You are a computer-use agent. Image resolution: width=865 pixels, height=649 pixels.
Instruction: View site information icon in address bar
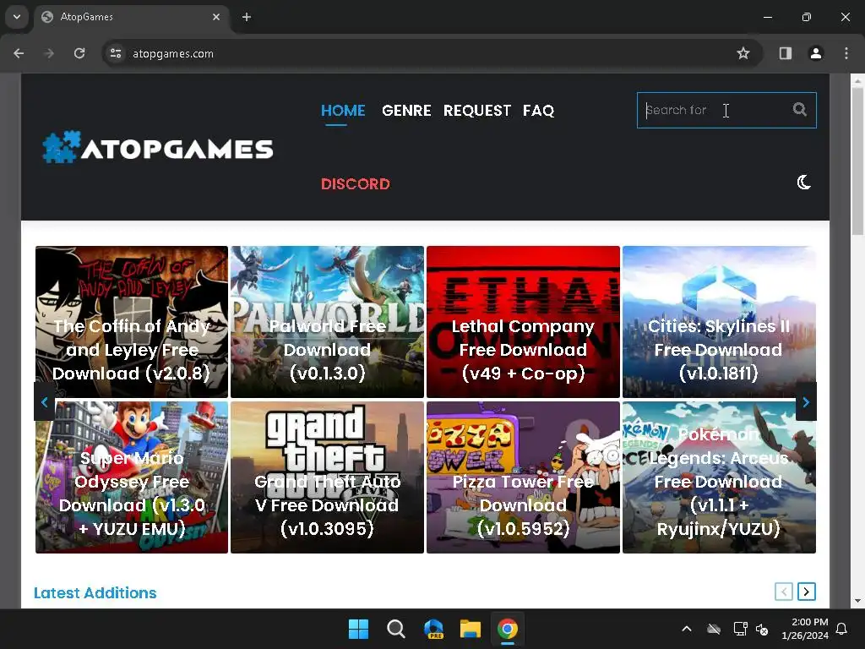click(116, 53)
